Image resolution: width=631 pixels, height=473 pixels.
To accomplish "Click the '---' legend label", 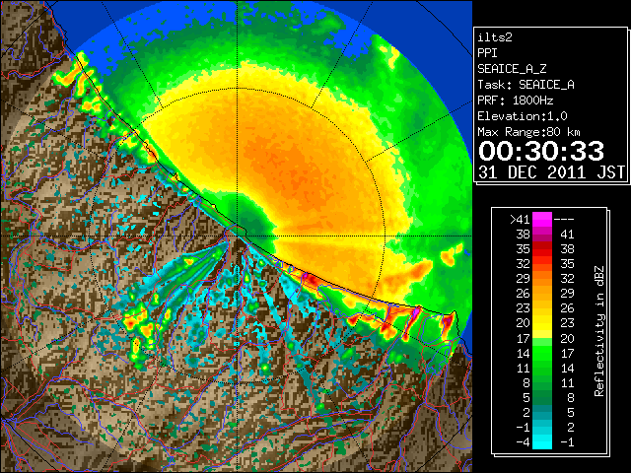I will pos(564,220).
